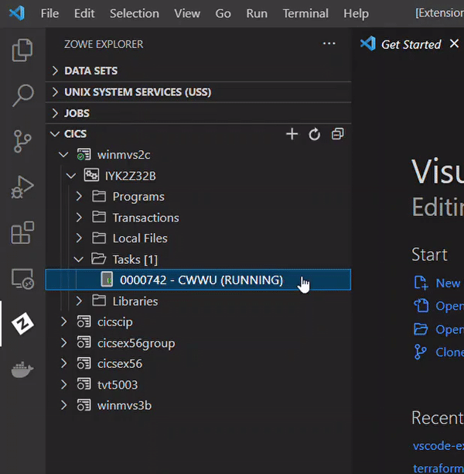Open Source Control view

[22, 141]
